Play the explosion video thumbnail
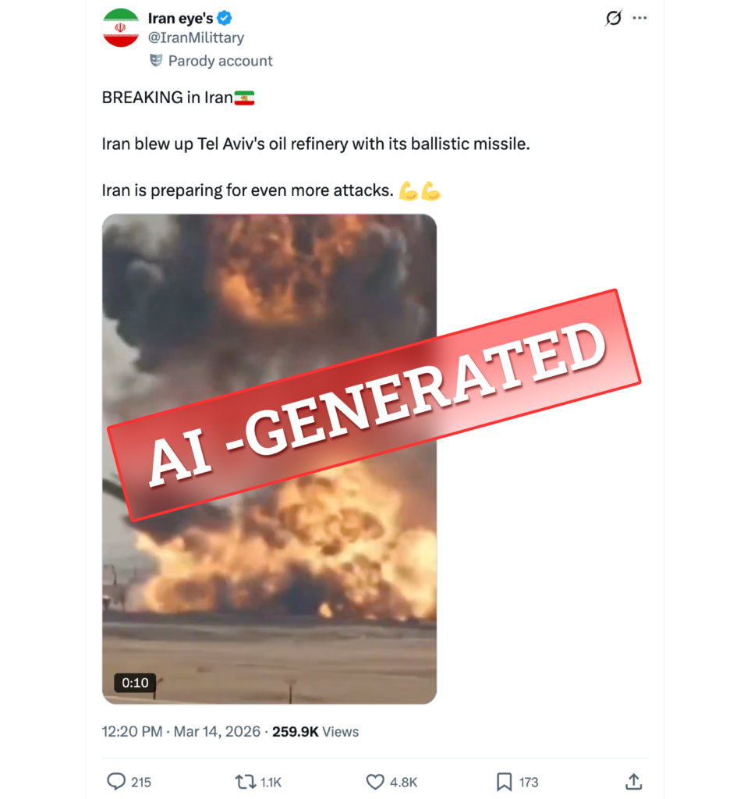751x799 pixels. pyautogui.click(x=269, y=459)
